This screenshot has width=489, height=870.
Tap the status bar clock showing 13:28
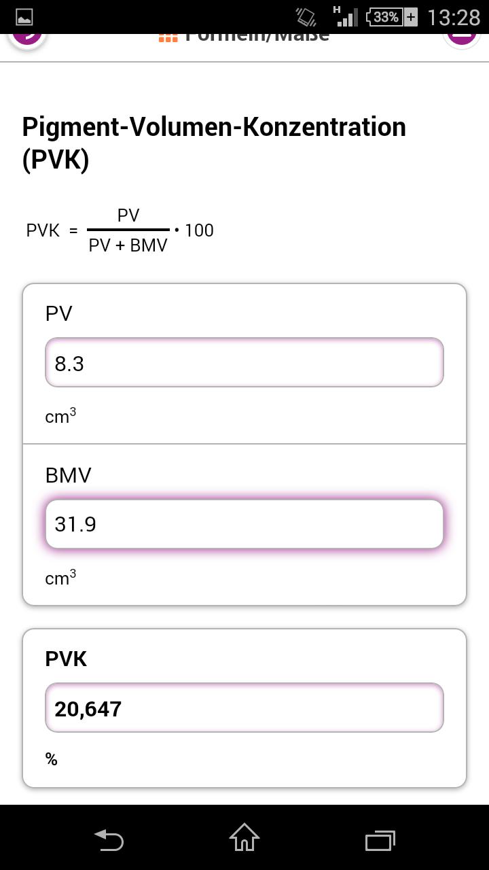click(x=453, y=17)
